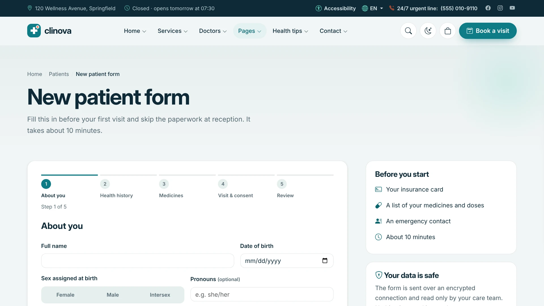Viewport: 544px width, 306px height.
Task: Expand the Health tips menu
Action: tap(290, 31)
